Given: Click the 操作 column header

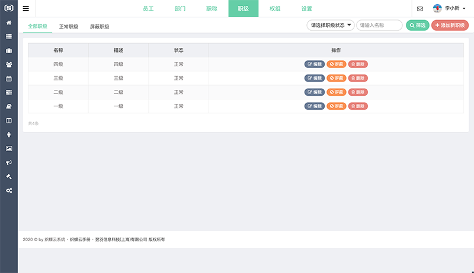Looking at the screenshot, I should 336,50.
